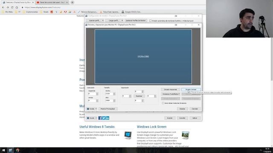
Task: Click the Espaciar button
Action: click(139, 96)
